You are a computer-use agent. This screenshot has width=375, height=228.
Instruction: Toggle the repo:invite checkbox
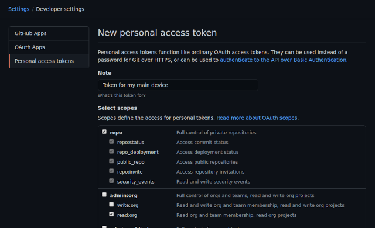(111, 171)
